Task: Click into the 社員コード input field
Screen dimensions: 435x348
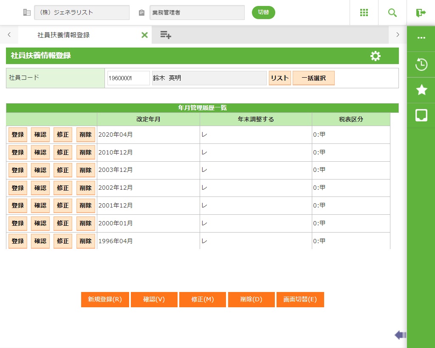Action: coord(128,78)
